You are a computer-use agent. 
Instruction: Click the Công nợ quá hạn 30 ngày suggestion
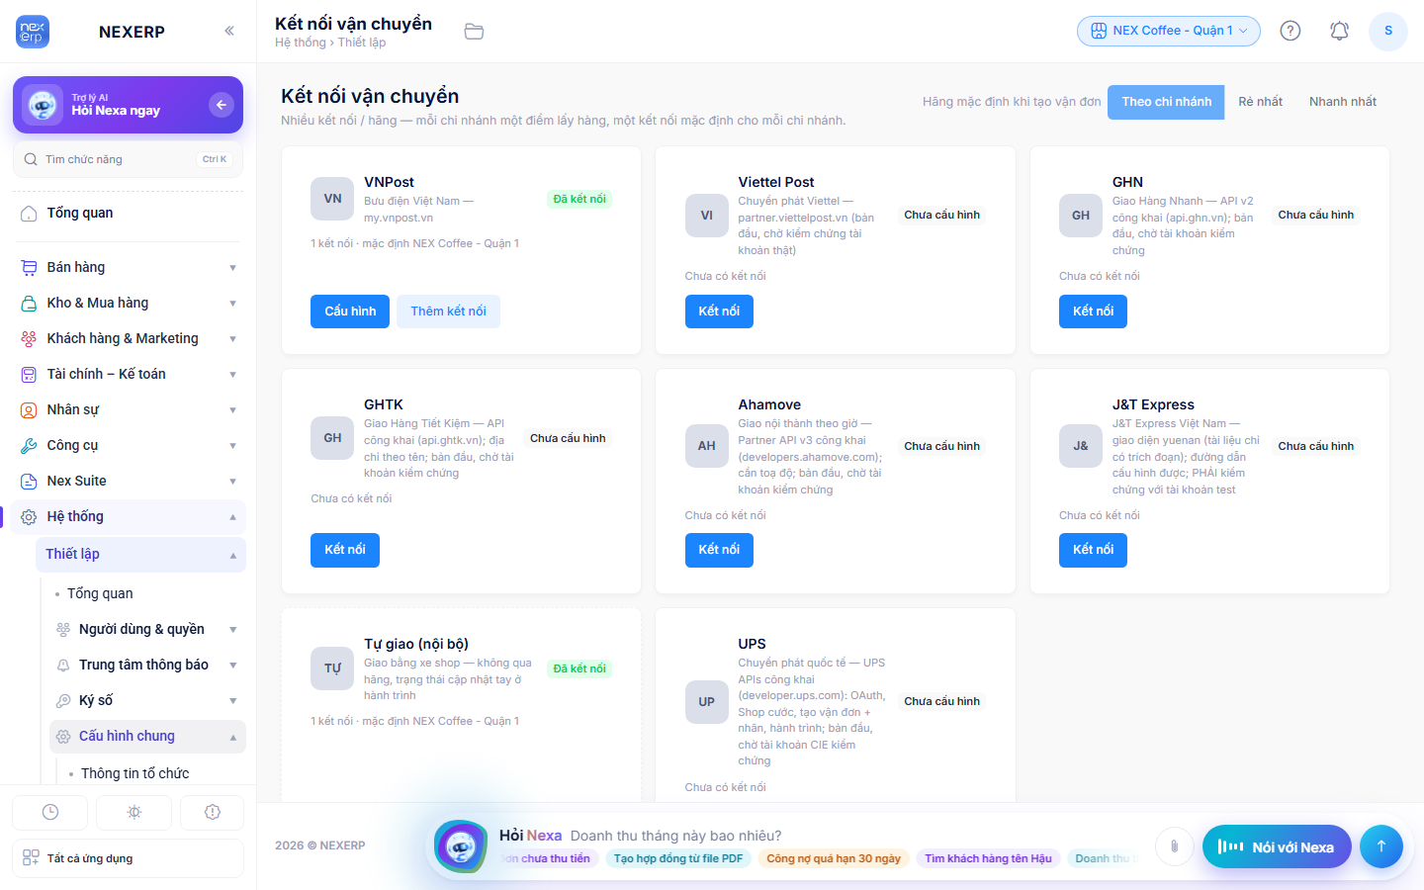click(x=834, y=858)
